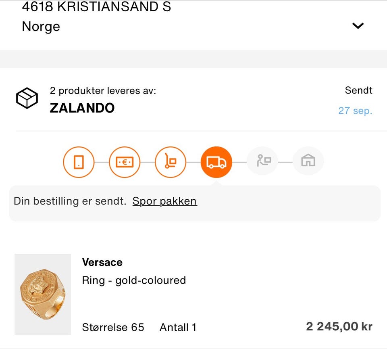Click the home delivery house icon
This screenshot has height=349, width=387.
(308, 161)
